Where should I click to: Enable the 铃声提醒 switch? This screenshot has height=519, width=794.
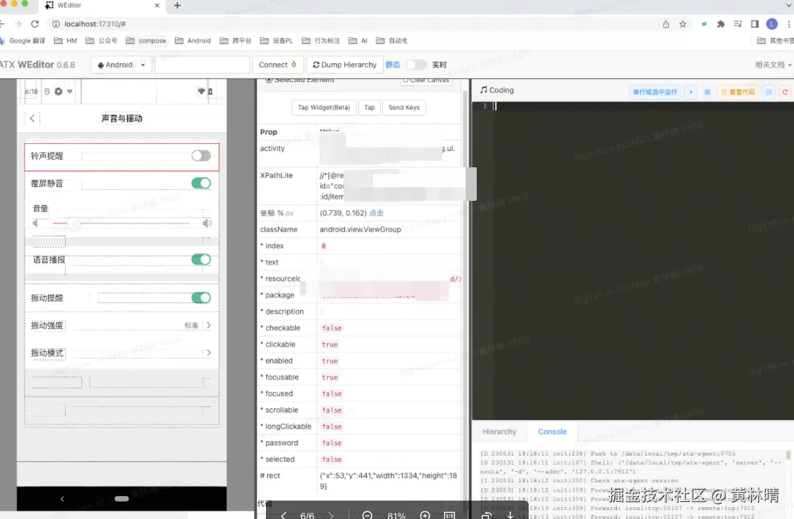pyautogui.click(x=201, y=156)
